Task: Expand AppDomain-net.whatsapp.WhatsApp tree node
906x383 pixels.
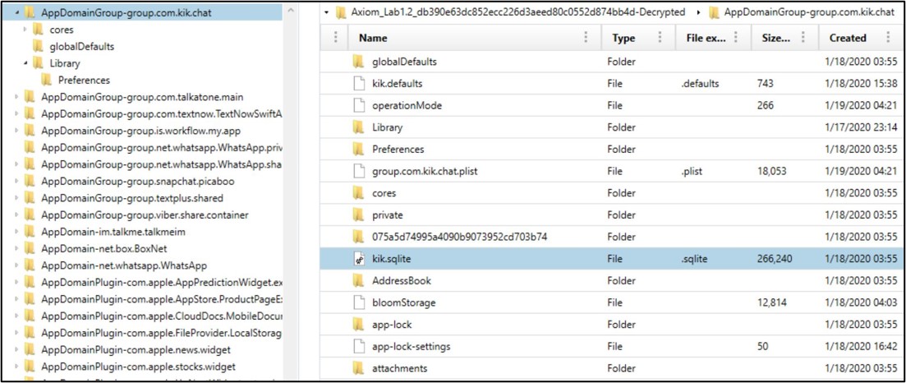Action: [16, 265]
